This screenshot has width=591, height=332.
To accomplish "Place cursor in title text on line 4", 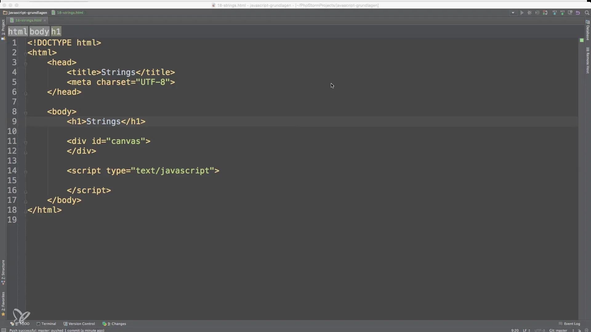I will point(118,72).
